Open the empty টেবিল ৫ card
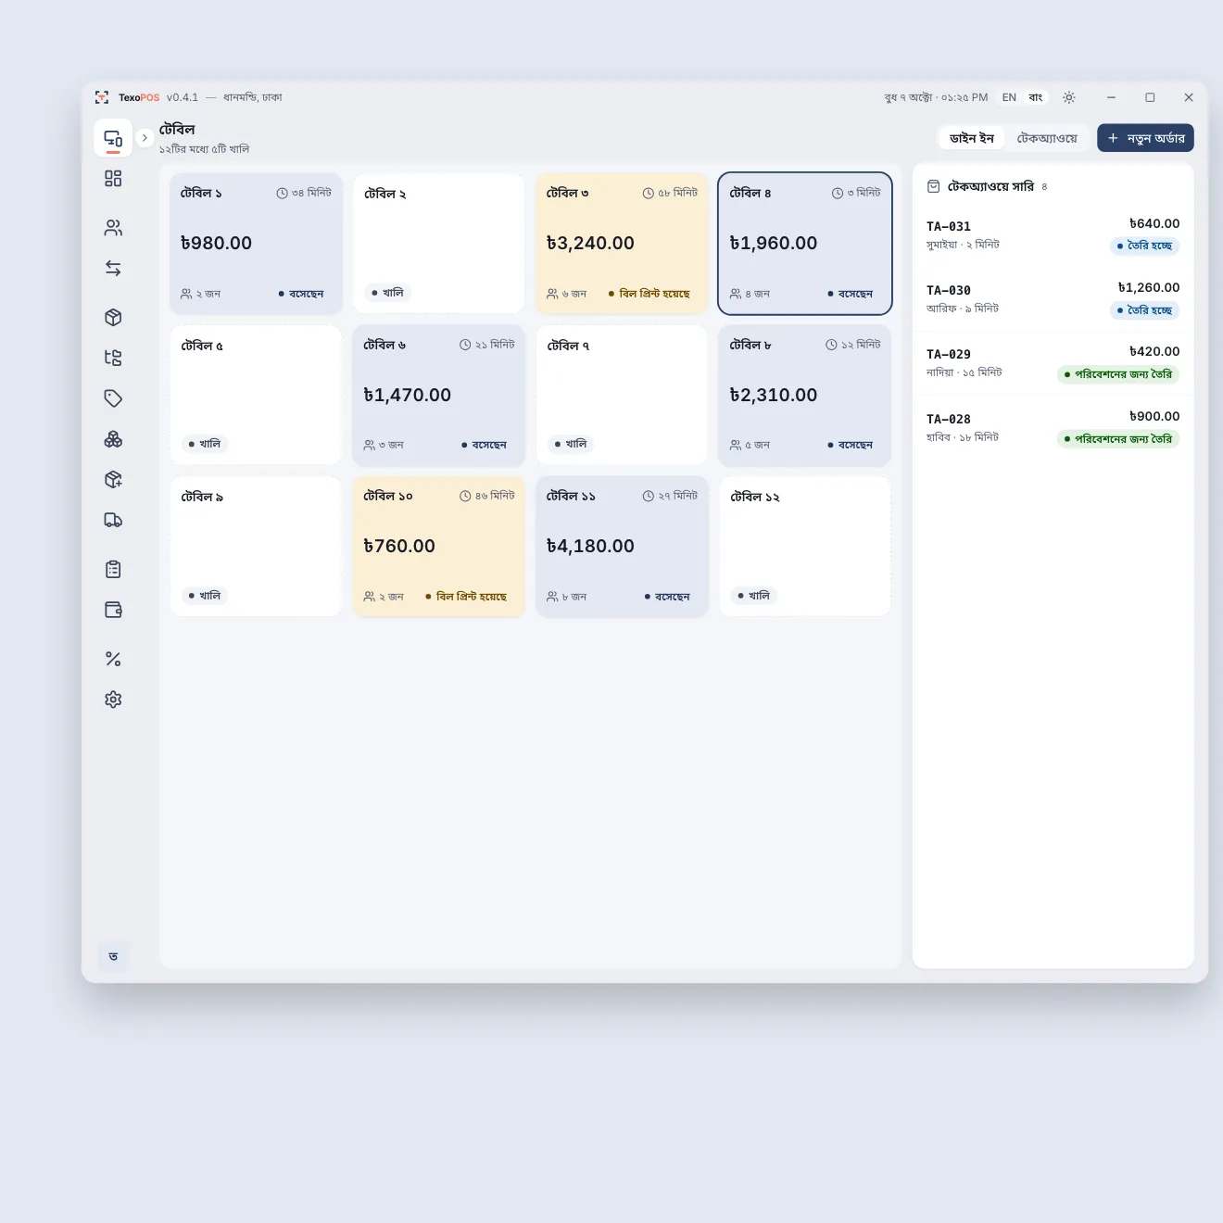1223x1223 pixels. tap(257, 395)
